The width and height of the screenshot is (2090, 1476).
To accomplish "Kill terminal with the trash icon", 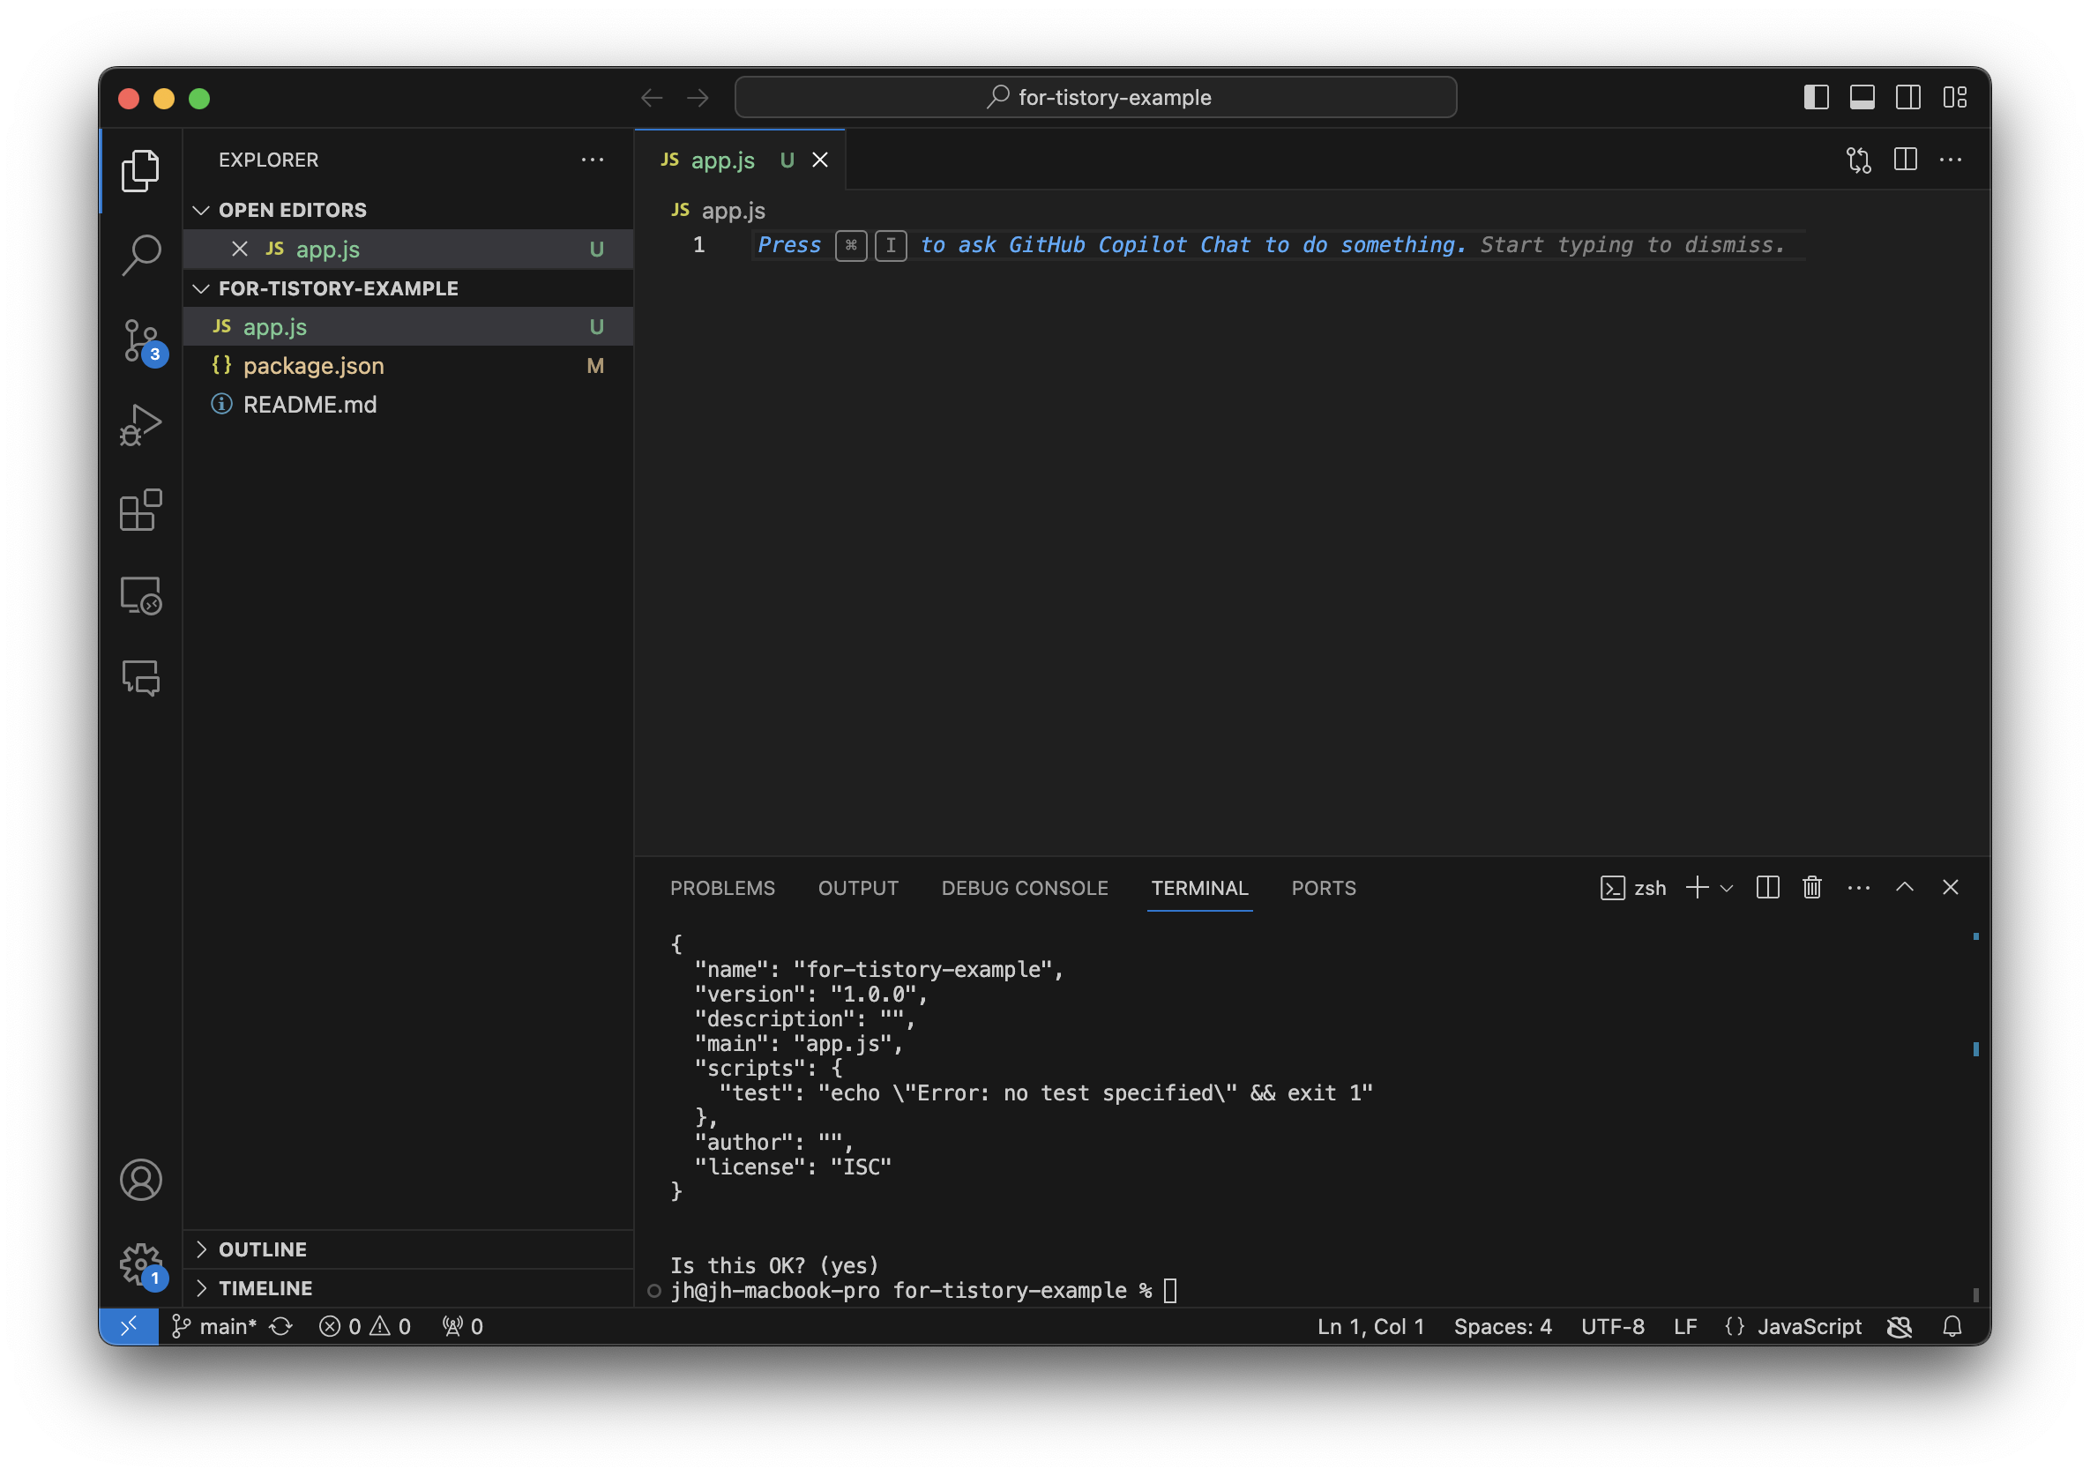I will coord(1811,887).
